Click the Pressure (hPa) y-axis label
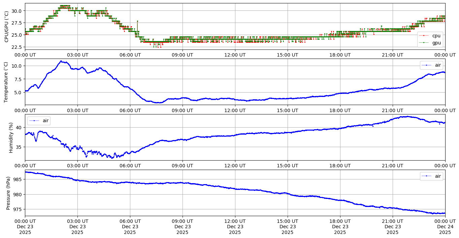The width and height of the screenshot is (459, 238). pos(8,193)
